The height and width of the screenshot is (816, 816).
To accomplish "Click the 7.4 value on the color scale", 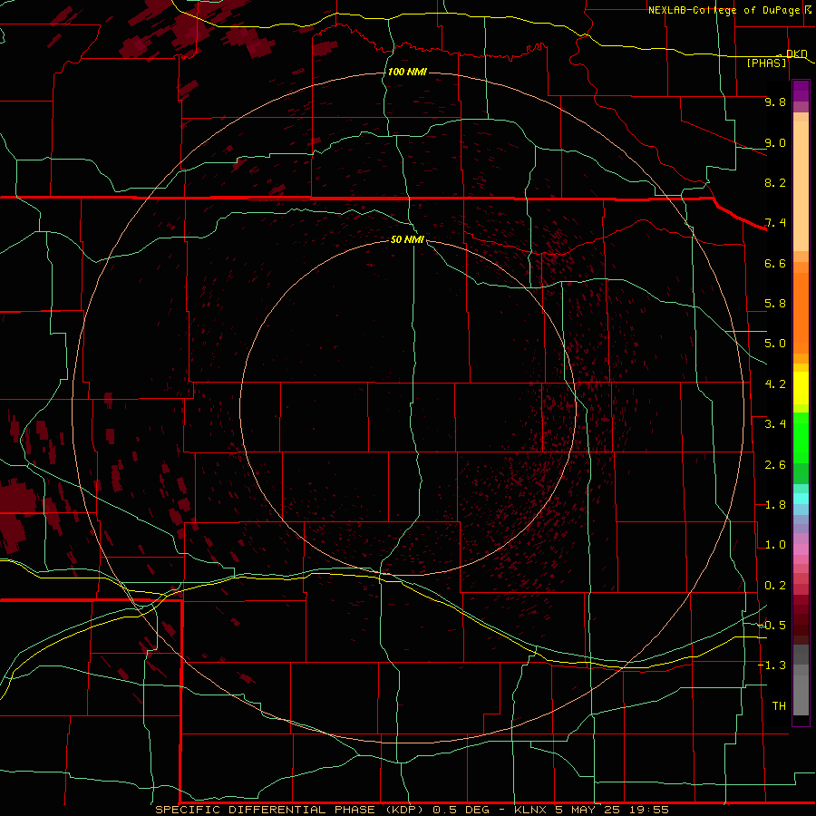I will coord(775,223).
